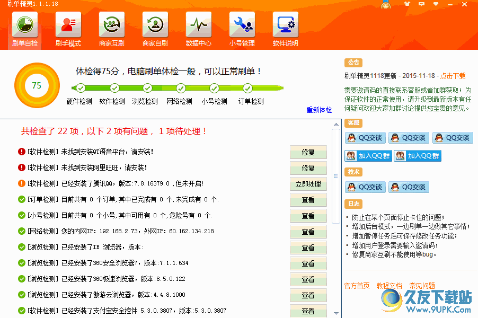Click 查看 for 网络检测 IP row
The height and width of the screenshot is (318, 478).
(x=308, y=232)
